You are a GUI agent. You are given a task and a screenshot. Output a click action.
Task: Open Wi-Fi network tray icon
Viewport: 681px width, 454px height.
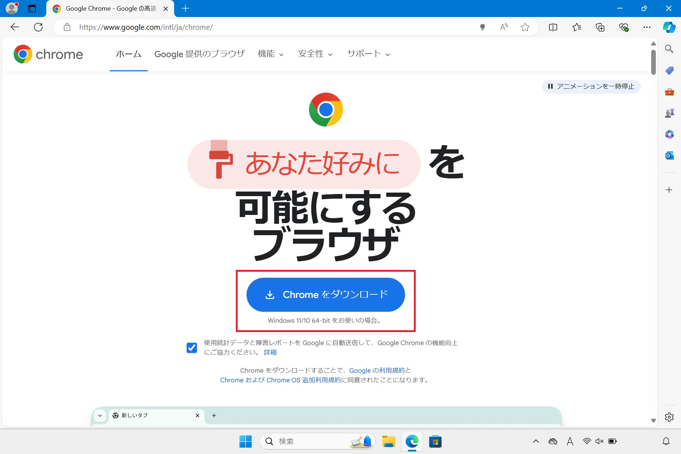(x=587, y=441)
